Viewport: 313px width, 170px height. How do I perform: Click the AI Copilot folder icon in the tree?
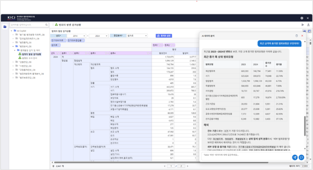15,31
